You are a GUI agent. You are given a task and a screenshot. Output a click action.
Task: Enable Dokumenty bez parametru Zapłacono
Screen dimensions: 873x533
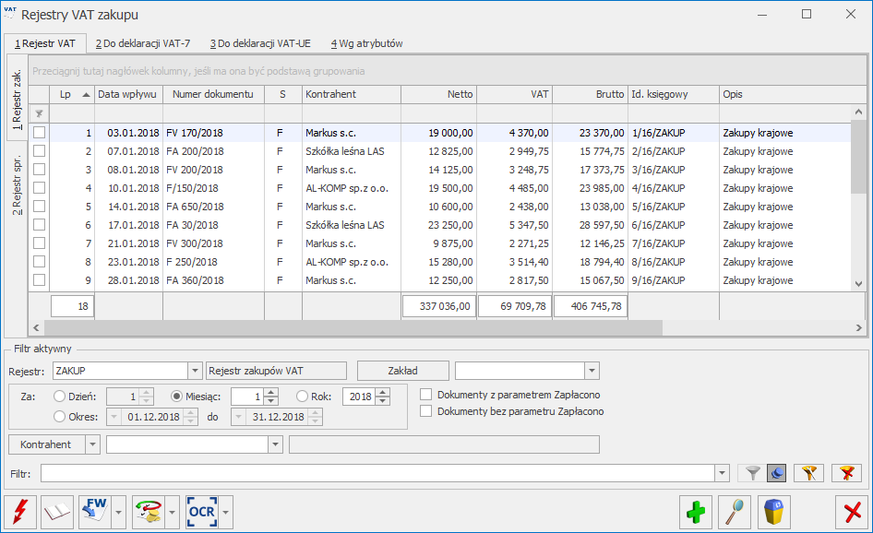(426, 411)
